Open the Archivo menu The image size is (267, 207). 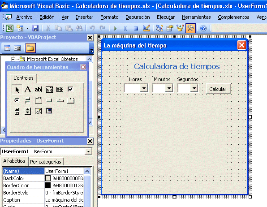pos(24,17)
